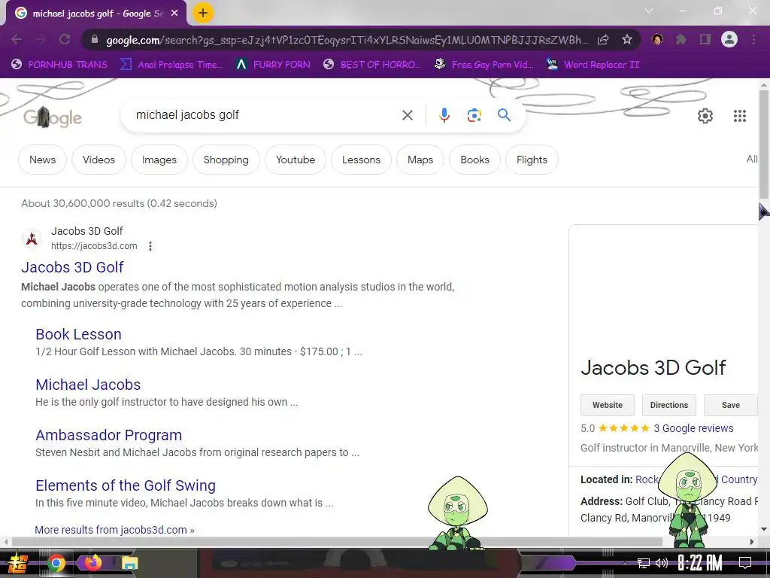Open 3 Google reviews link
The width and height of the screenshot is (770, 578).
[693, 428]
